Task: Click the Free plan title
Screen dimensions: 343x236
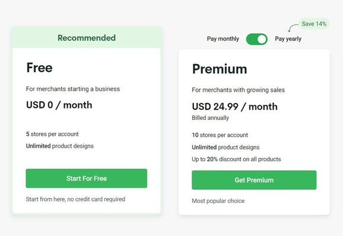Action: coord(39,68)
